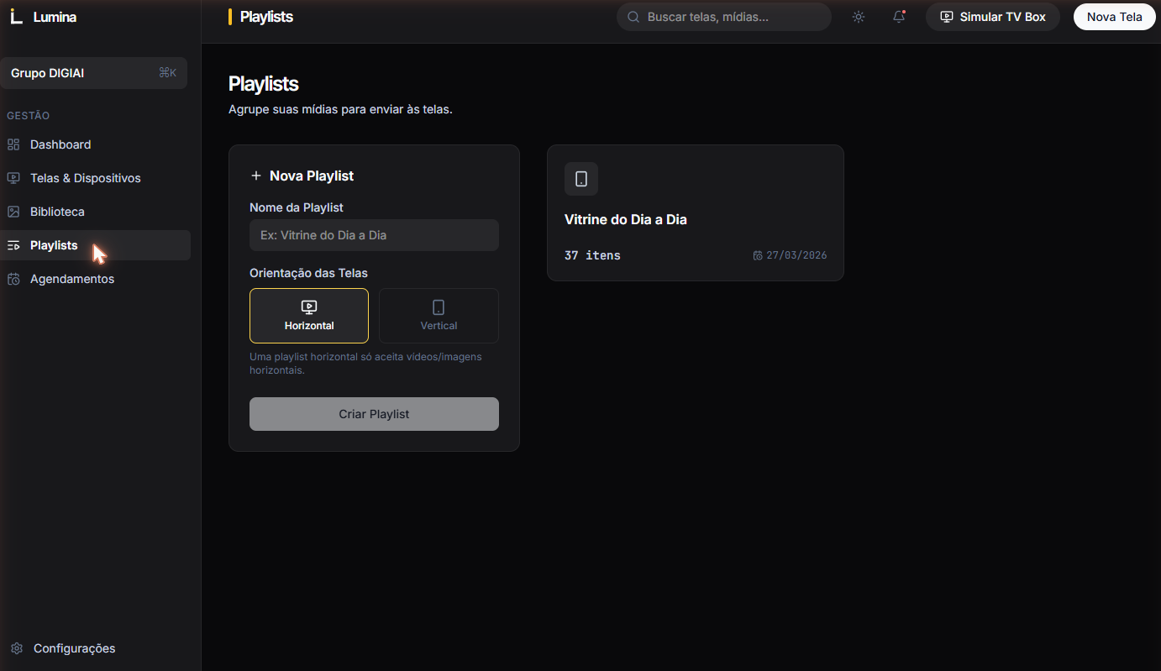
Task: Click the Nome da Playlist input field
Action: point(374,235)
